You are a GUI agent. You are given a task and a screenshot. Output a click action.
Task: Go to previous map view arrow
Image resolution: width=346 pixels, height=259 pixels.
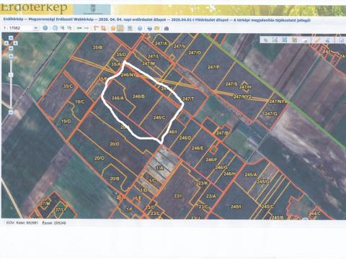[x=79, y=28]
